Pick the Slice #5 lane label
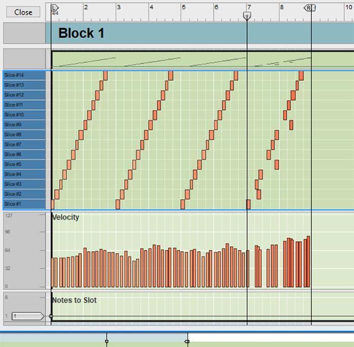 click(24, 164)
